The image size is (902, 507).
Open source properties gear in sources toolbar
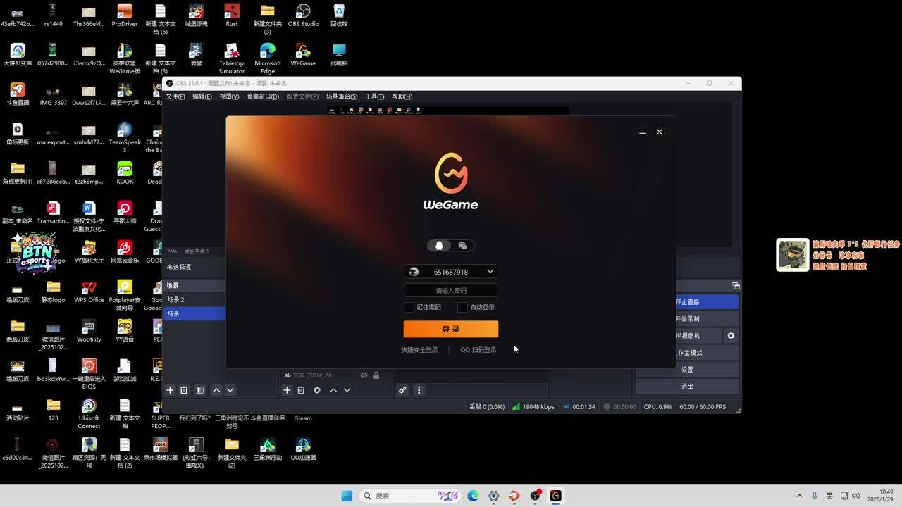317,390
